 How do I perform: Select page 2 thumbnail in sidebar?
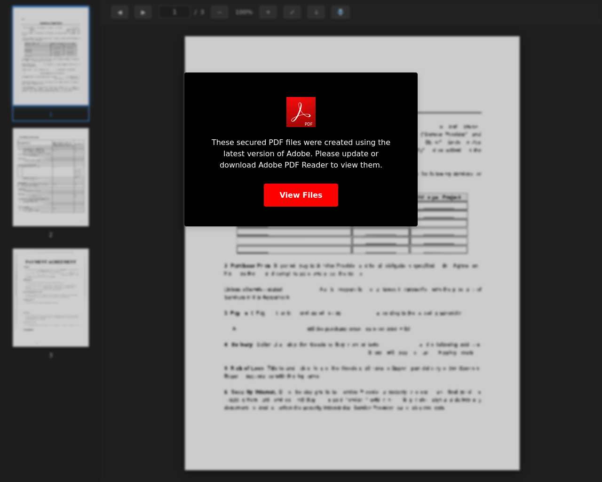(x=51, y=177)
